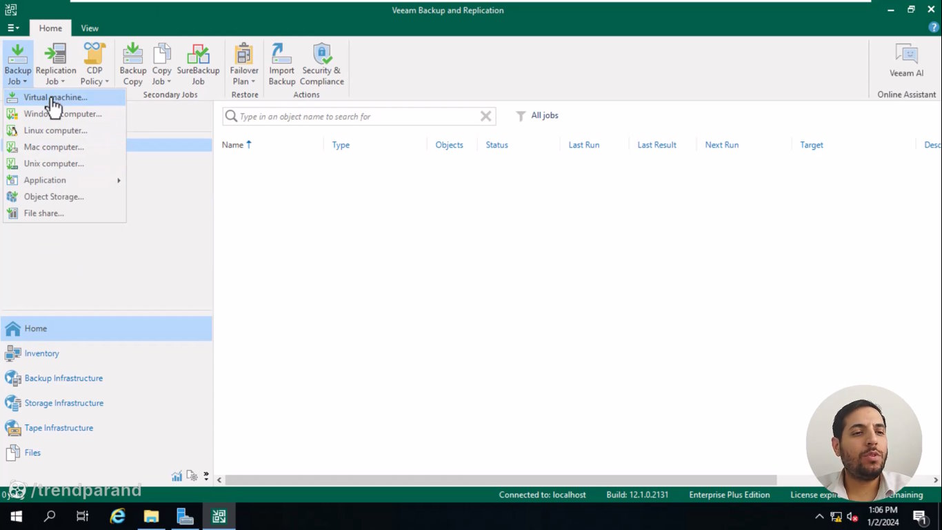Sort by the Target column header
The height and width of the screenshot is (530, 942).
(x=811, y=145)
